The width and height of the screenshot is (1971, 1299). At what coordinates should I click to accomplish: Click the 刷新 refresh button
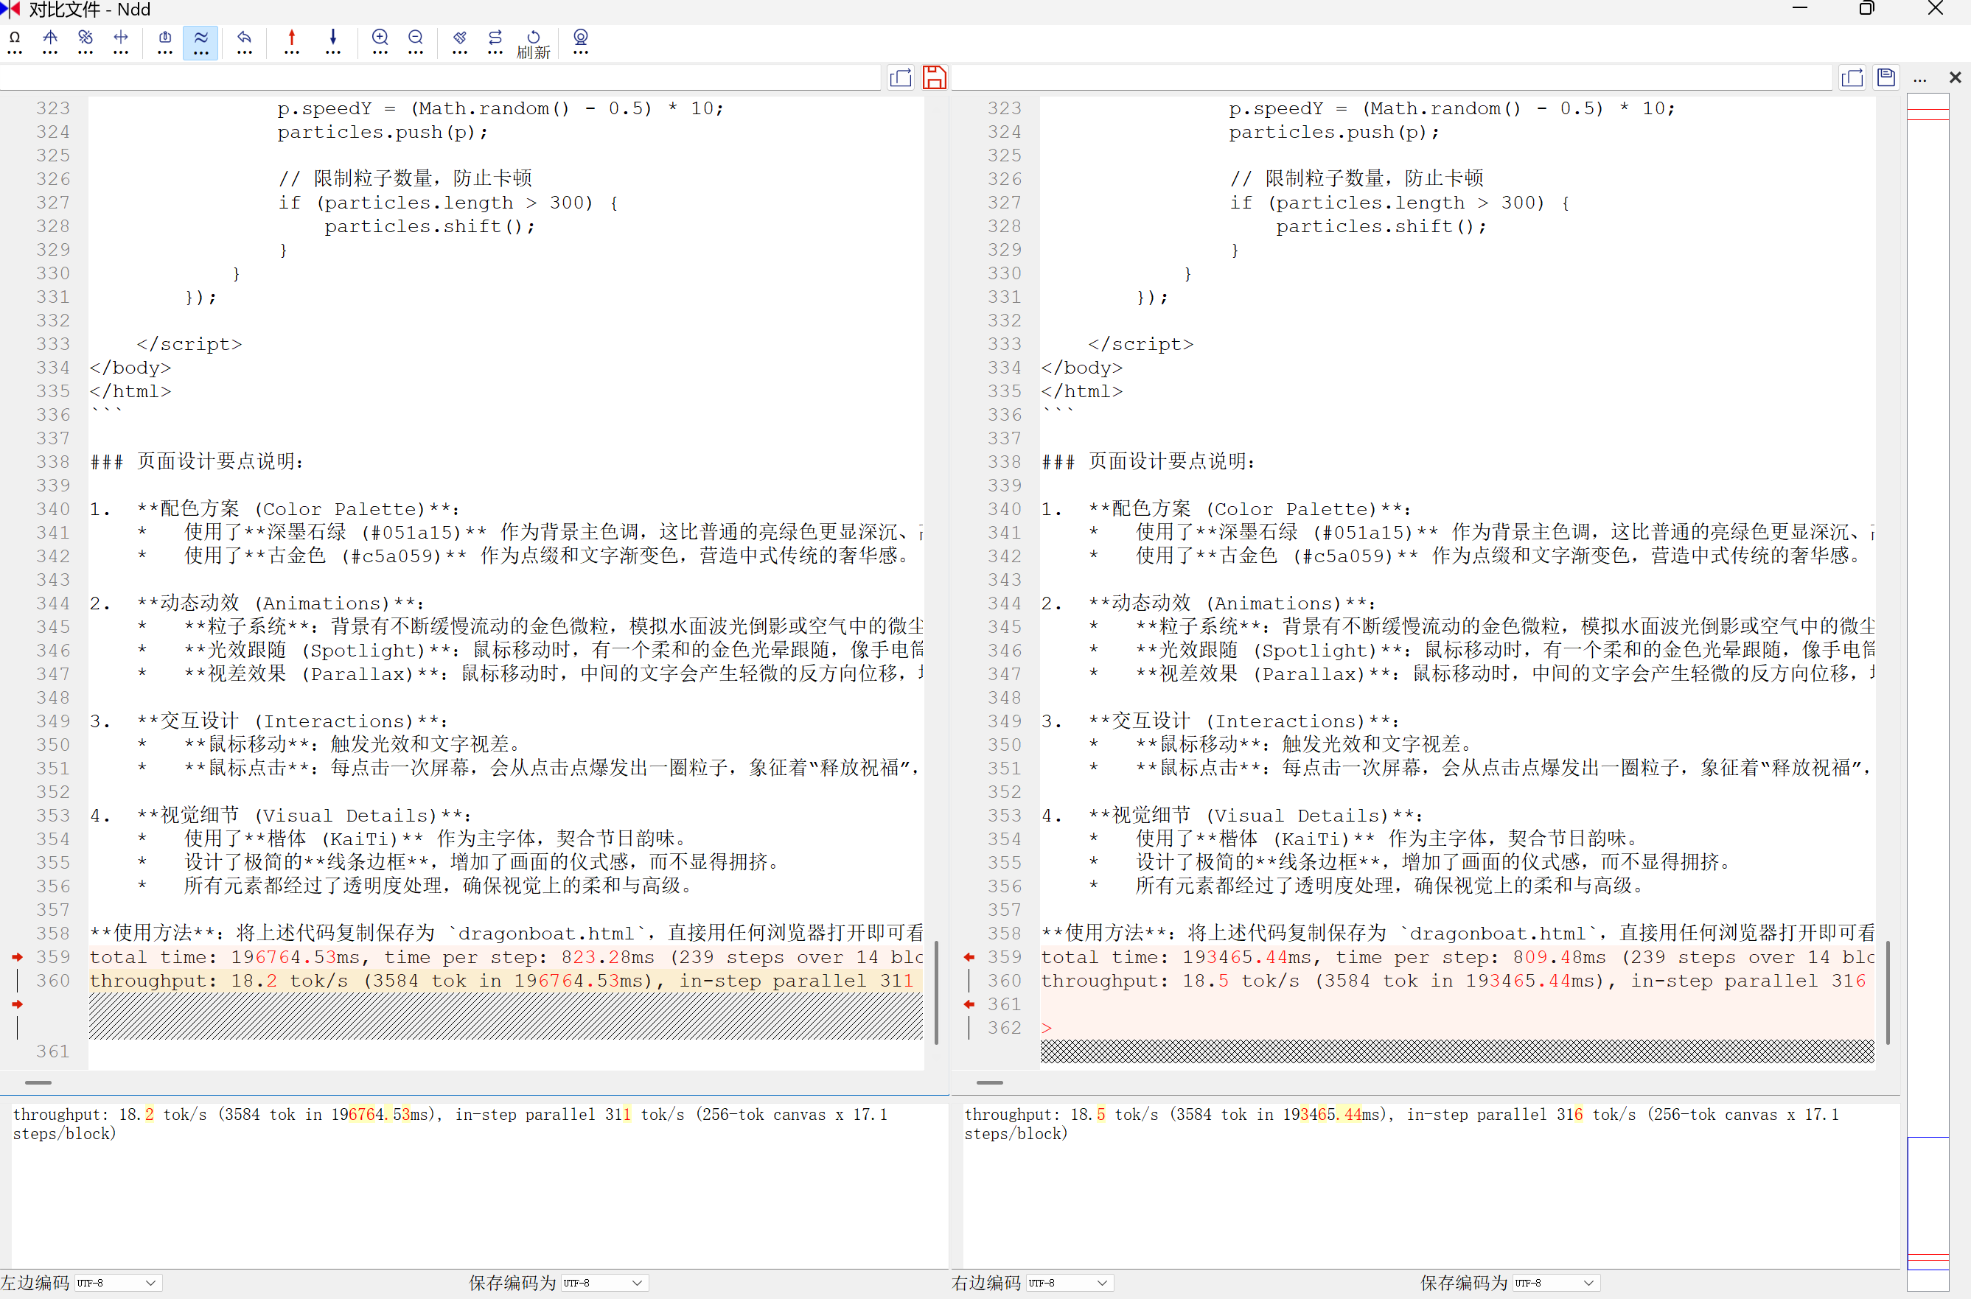[x=534, y=45]
